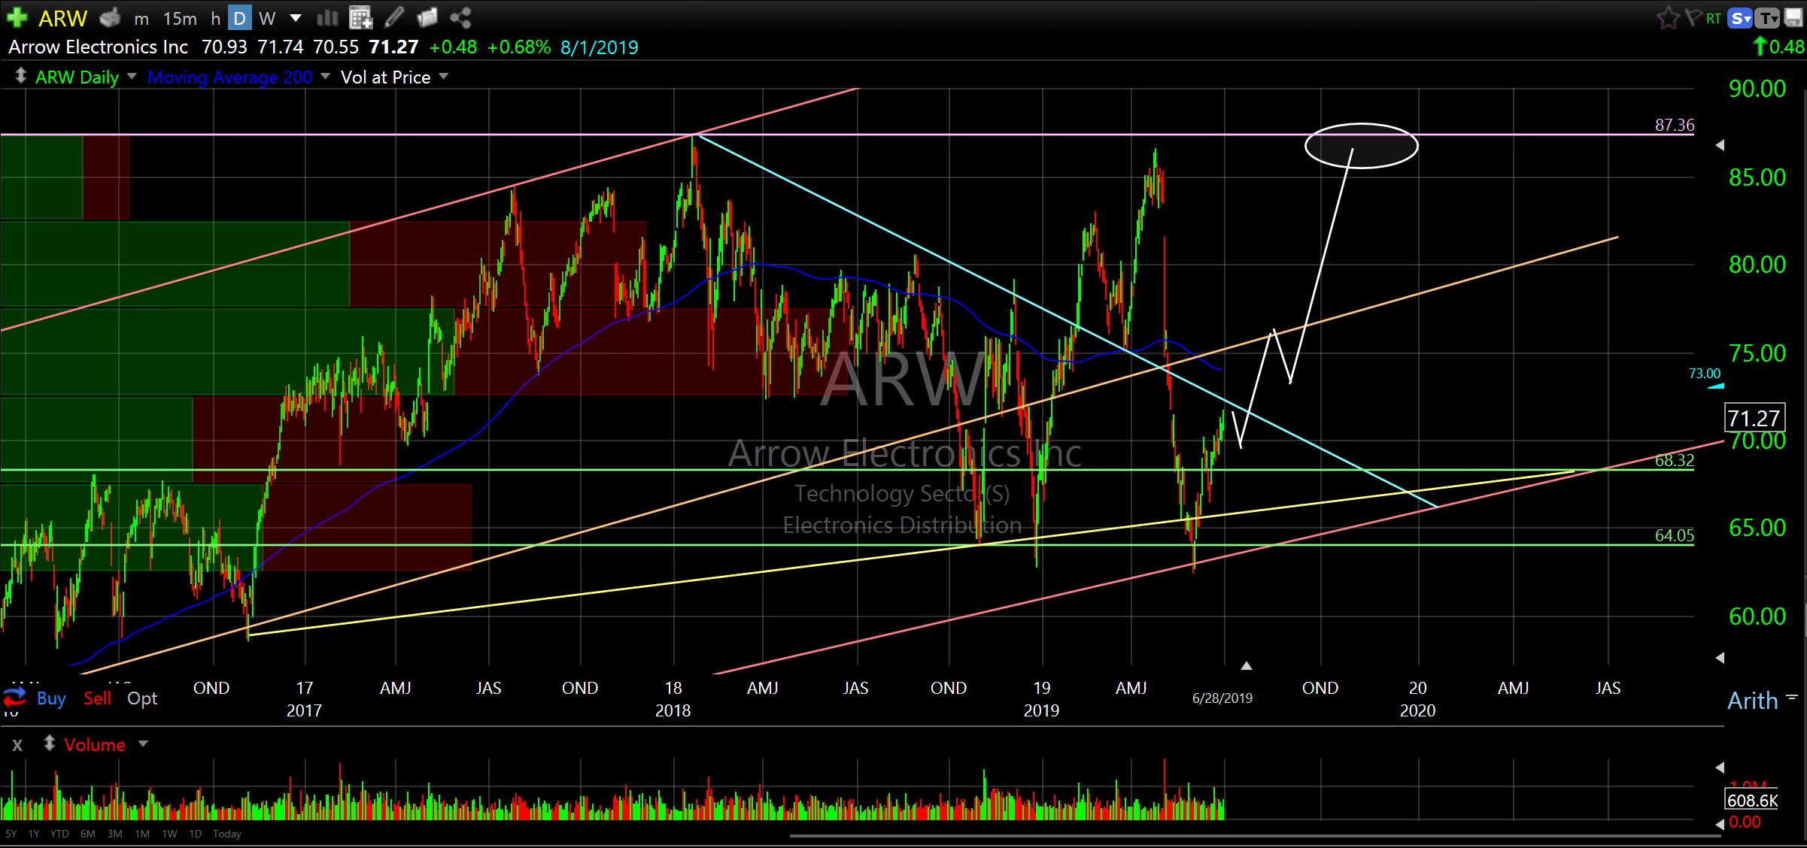
Task: Click the share chart icon
Action: pos(460,17)
